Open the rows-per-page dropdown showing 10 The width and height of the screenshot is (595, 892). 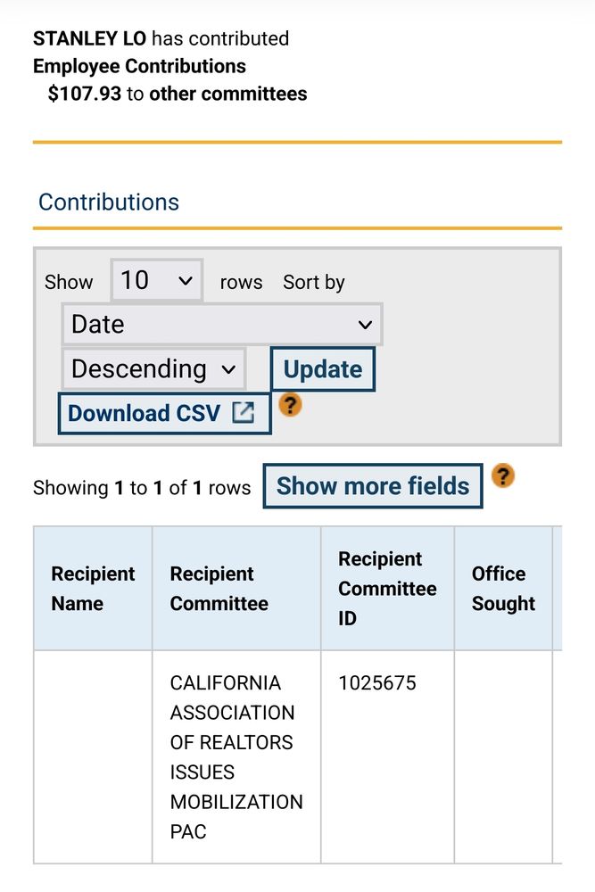click(x=157, y=280)
